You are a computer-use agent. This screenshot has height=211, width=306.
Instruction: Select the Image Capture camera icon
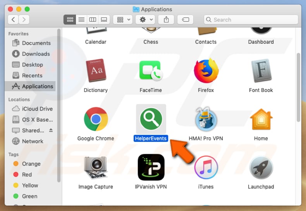[96, 167]
